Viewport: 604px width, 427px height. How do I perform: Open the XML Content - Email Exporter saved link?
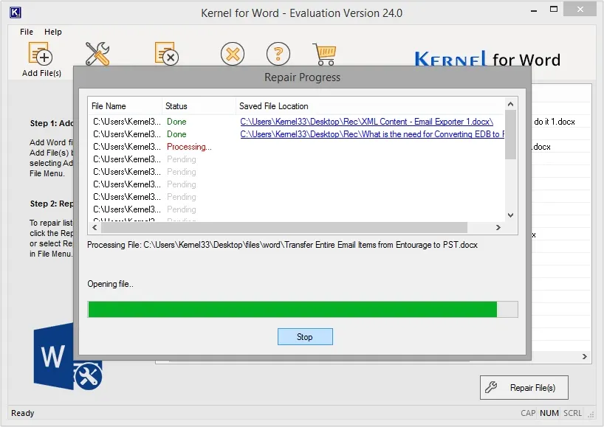(367, 122)
